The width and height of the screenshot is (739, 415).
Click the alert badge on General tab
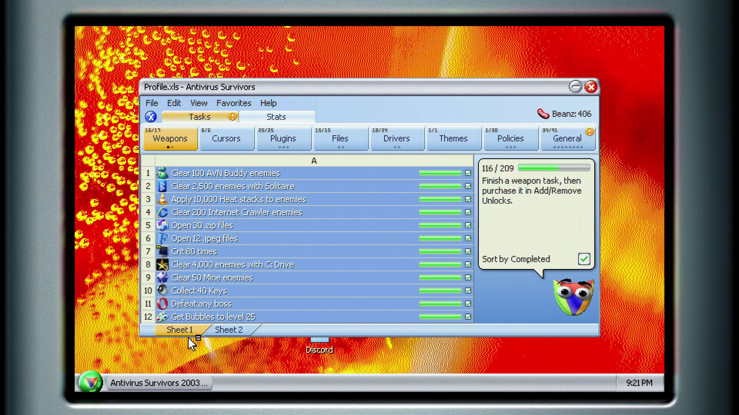(589, 132)
